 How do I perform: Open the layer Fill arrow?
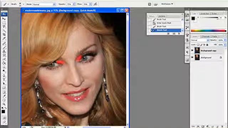click(x=225, y=45)
